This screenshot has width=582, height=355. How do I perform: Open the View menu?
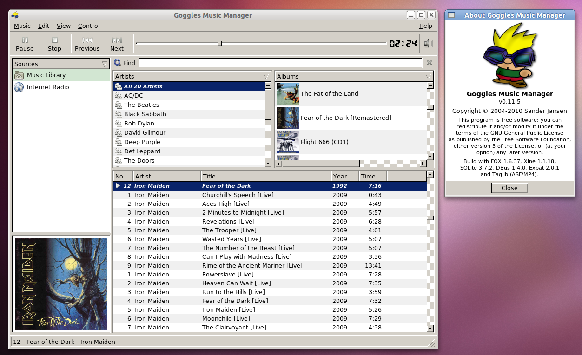tap(64, 26)
